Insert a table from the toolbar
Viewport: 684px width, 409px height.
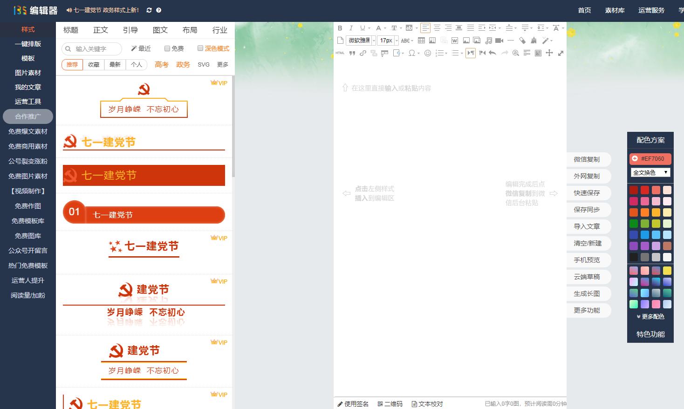[422, 41]
